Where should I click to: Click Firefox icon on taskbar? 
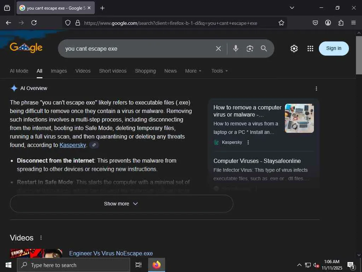pos(157,265)
